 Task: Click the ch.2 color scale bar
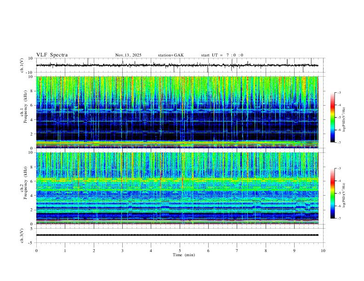[x=333, y=193]
